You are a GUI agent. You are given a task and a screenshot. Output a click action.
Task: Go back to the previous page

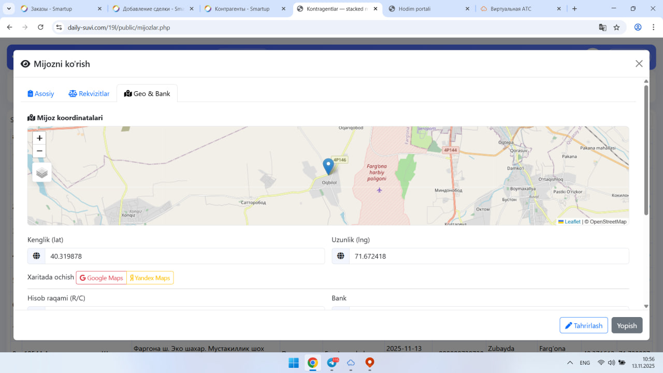tap(9, 27)
